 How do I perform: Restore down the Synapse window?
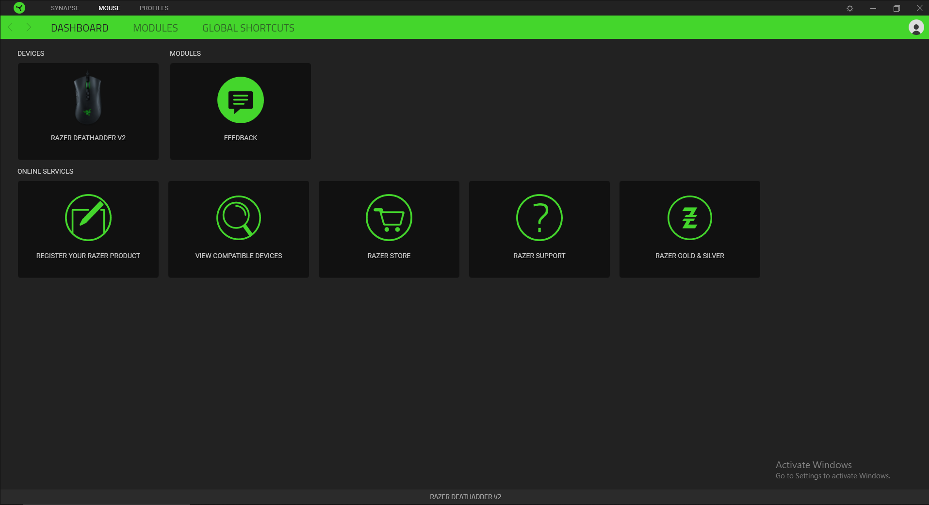coord(896,8)
